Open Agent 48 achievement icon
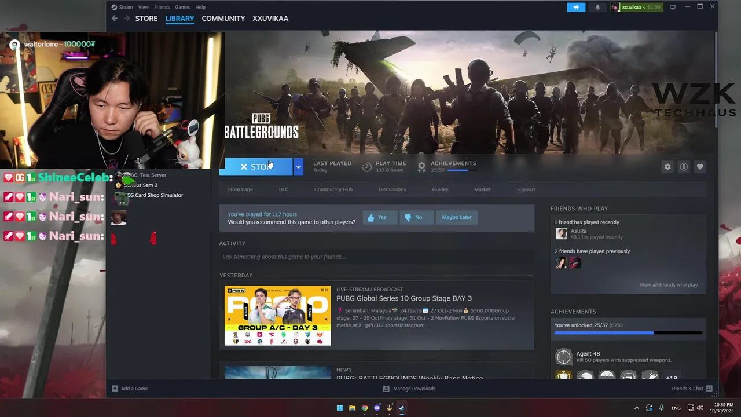This screenshot has height=417, width=741. pyautogui.click(x=563, y=356)
